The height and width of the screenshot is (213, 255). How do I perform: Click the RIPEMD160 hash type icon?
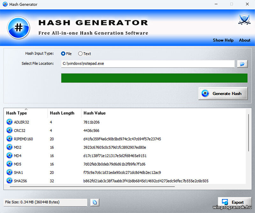9,139
